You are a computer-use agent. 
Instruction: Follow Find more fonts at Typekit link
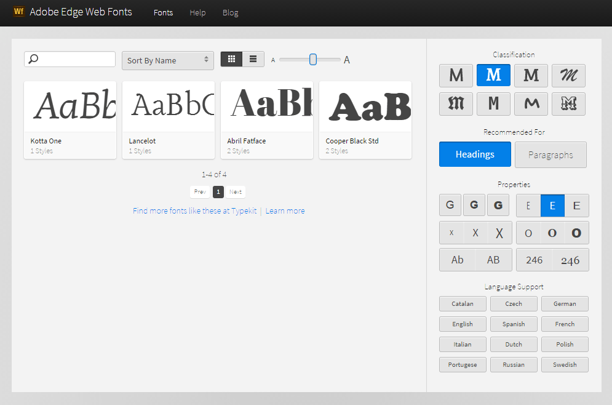coord(195,211)
